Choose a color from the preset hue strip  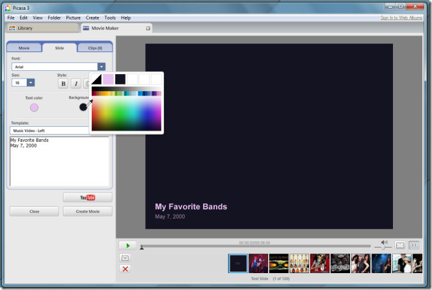coord(126,94)
